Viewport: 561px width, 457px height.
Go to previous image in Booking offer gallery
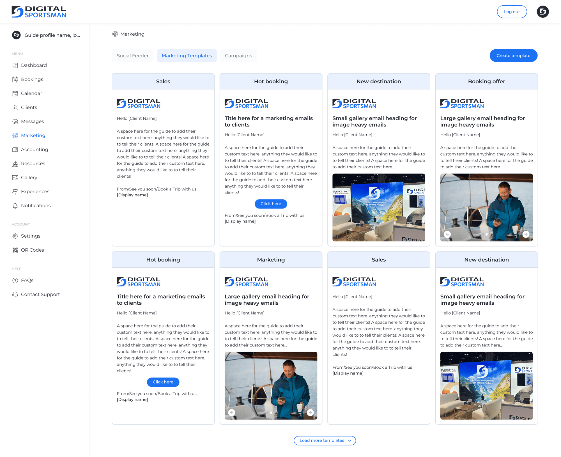coord(447,234)
